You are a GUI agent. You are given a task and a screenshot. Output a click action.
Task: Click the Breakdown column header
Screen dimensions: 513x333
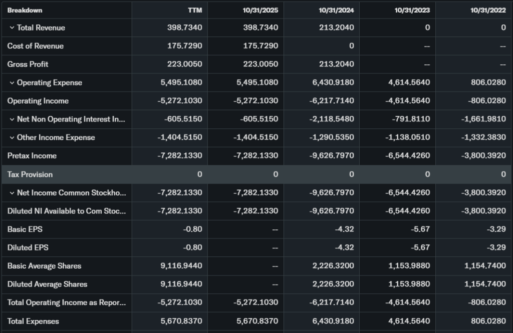[x=25, y=10]
